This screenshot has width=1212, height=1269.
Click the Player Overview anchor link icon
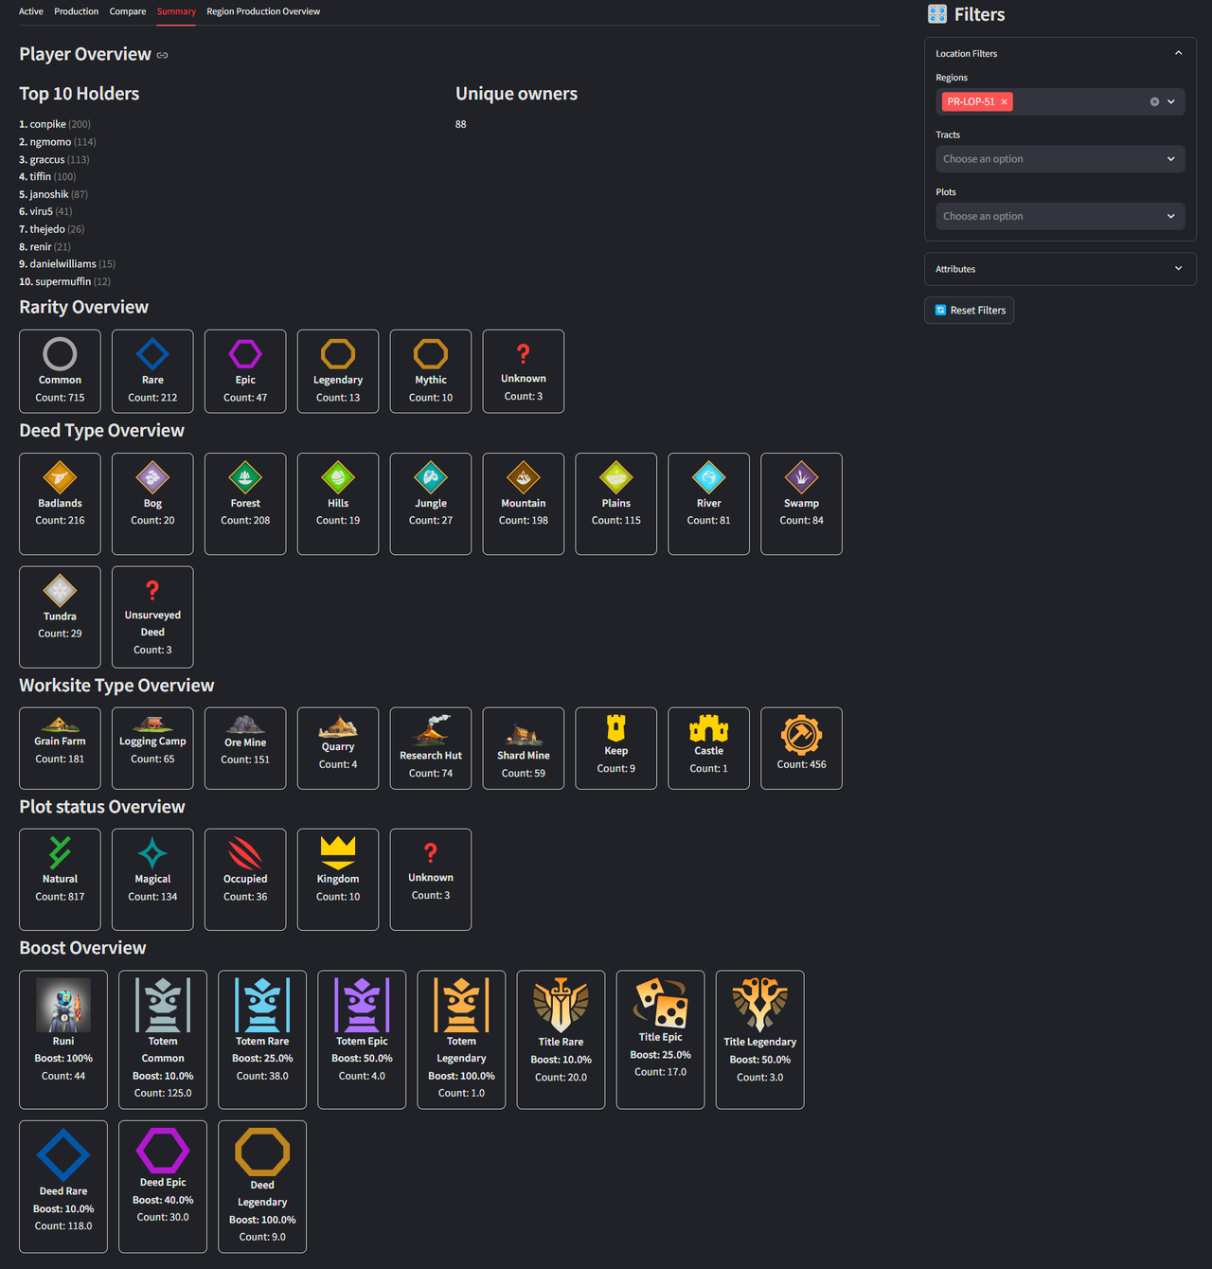pos(162,55)
